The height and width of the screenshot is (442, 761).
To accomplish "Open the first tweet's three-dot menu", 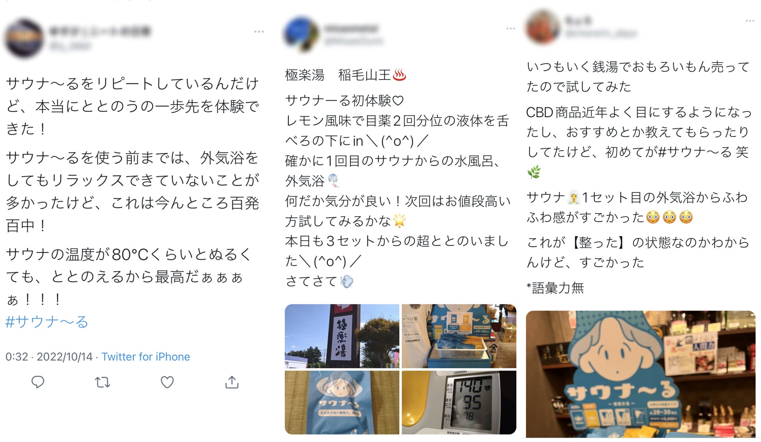I will coord(259,32).
